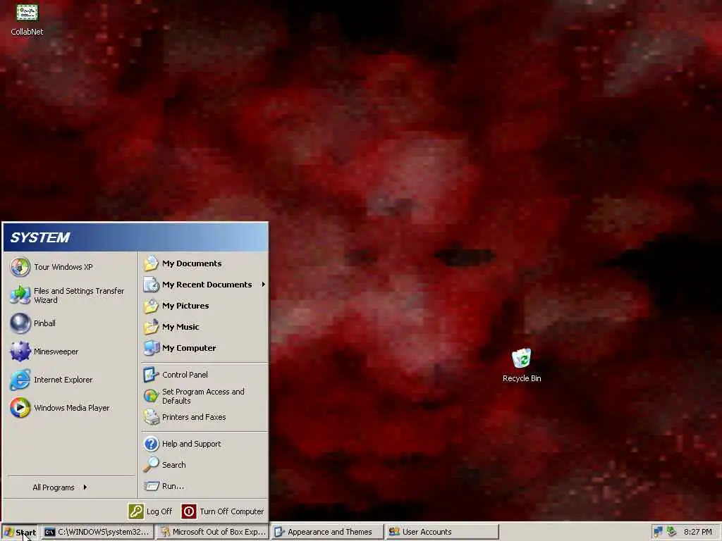
Task: Expand the My Recent Documents submenu arrow
Action: (x=264, y=285)
